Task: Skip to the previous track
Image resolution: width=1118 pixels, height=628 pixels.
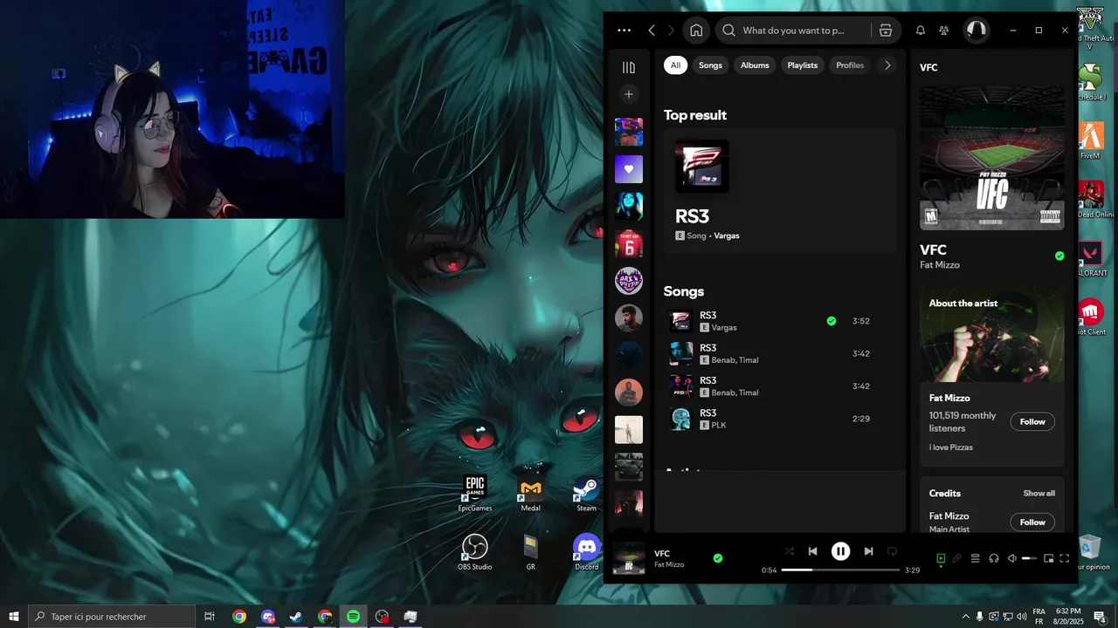Action: (813, 551)
